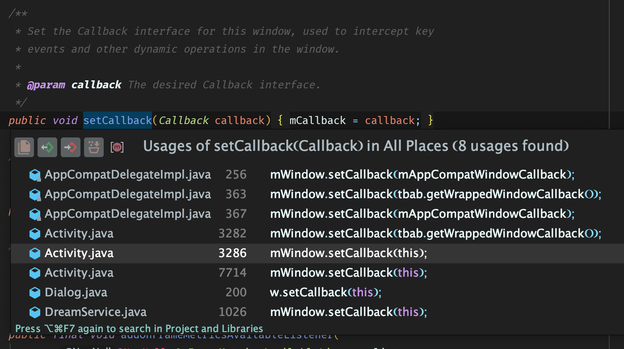The image size is (624, 349).
Task: Click the italic Callback parameter type in editor
Action: 184,120
